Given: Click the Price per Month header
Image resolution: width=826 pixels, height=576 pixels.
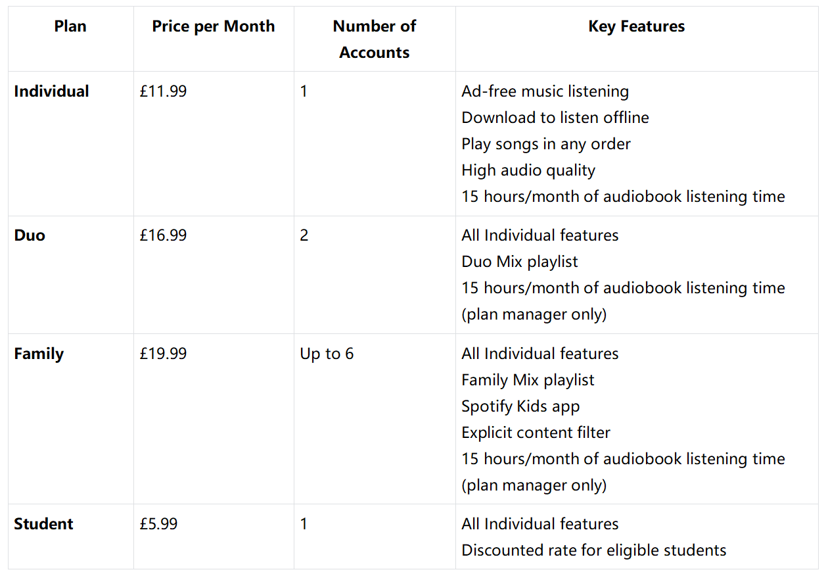Looking at the screenshot, I should (214, 26).
